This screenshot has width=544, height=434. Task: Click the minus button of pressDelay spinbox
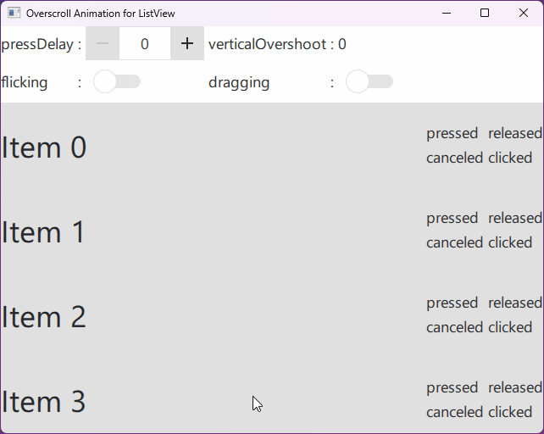[103, 44]
